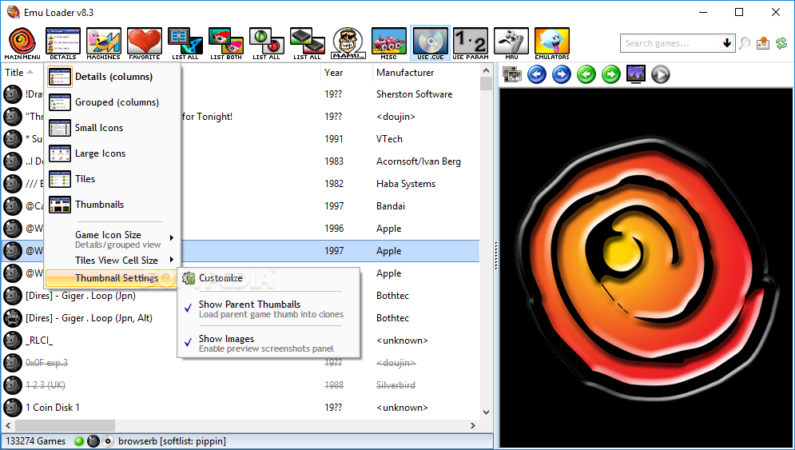
Task: Go to next image blue right arrow
Action: click(561, 74)
